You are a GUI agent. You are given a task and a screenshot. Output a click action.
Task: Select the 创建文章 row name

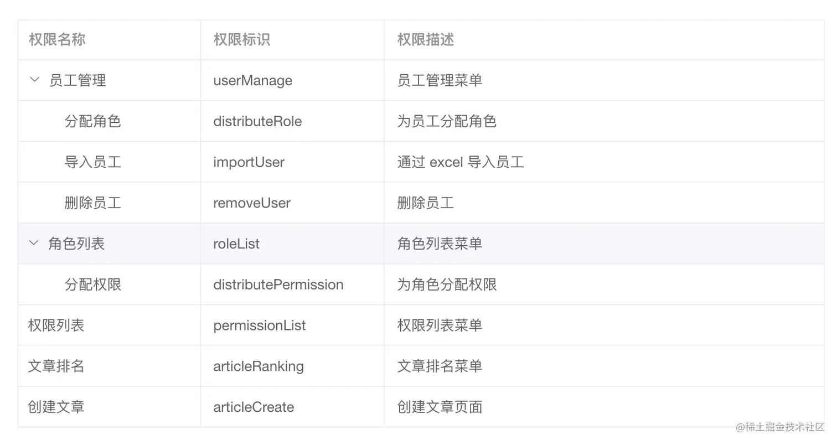pos(56,407)
